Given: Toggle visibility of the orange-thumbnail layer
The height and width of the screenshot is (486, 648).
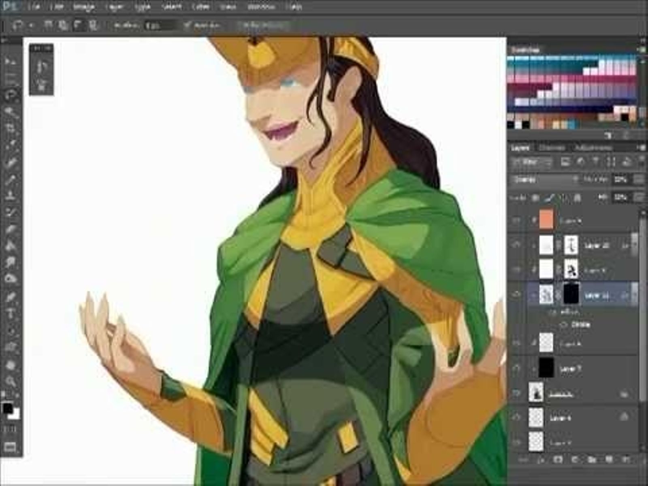Looking at the screenshot, I should tap(516, 221).
